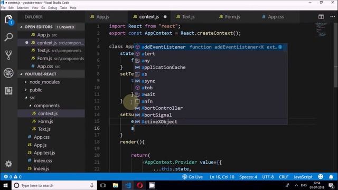338x190 pixels.
Task: Open the Go menu
Action: click(x=43, y=8)
